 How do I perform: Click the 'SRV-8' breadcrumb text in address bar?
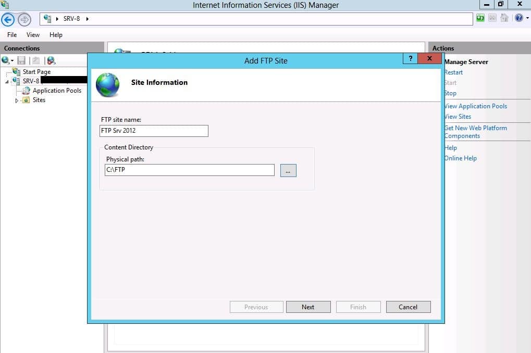click(71, 19)
